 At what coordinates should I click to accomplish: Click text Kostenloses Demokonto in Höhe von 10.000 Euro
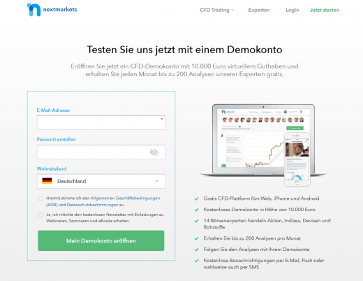[260, 210]
